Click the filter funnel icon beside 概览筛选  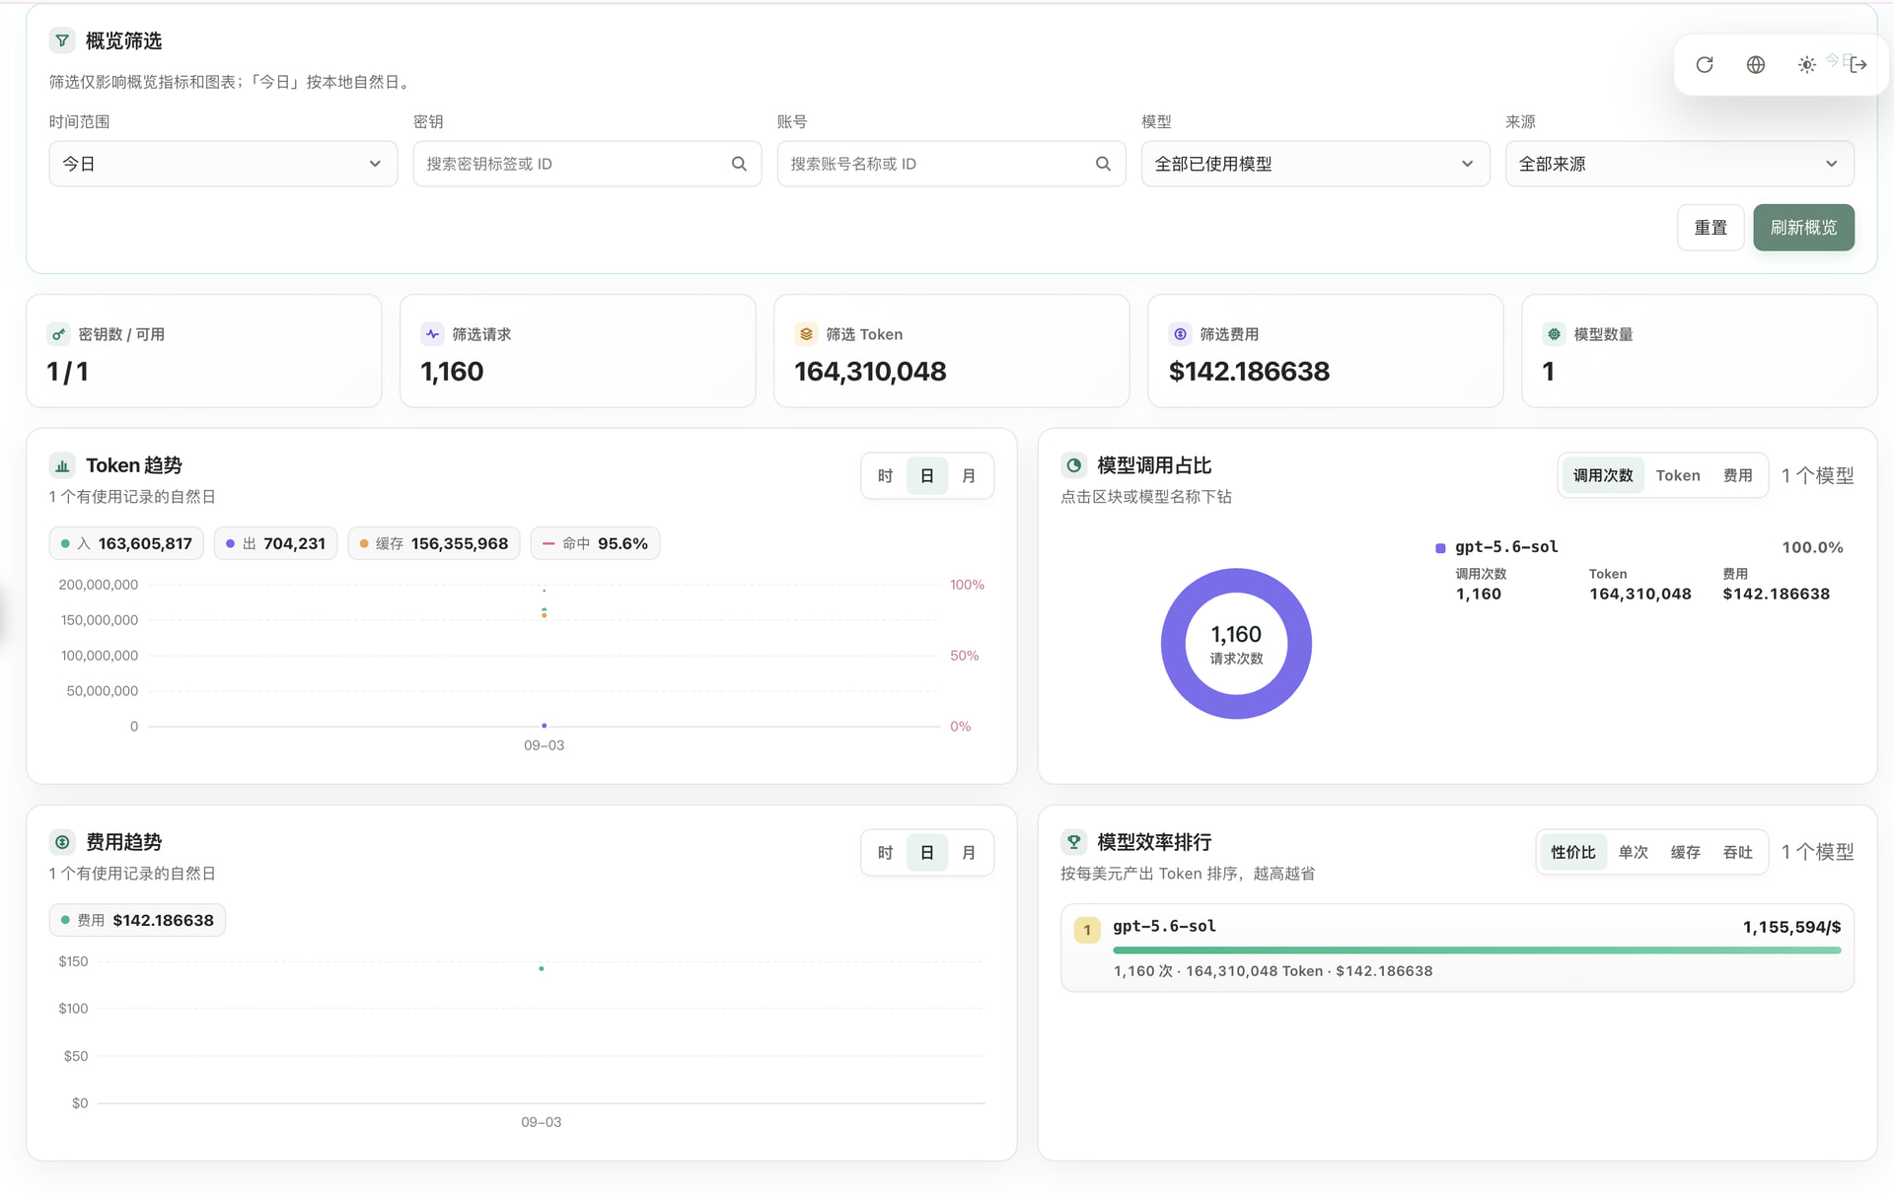(x=62, y=40)
